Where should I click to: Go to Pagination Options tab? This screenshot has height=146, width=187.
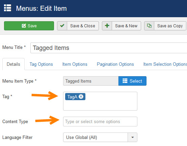(115, 64)
